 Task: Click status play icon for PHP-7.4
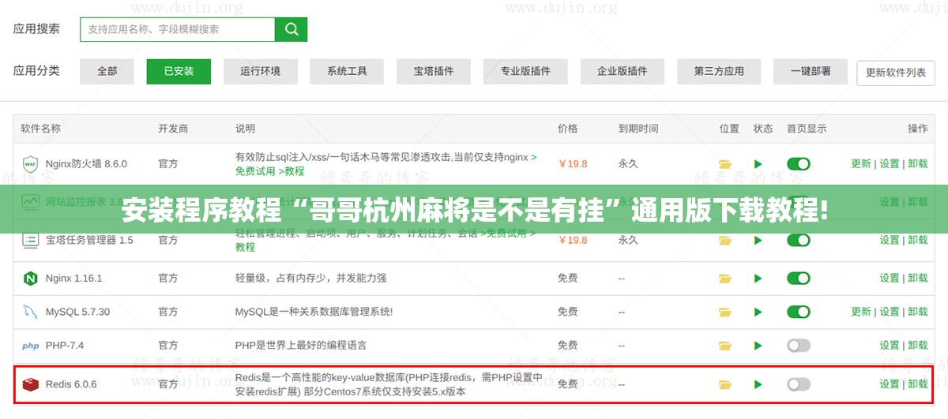pyautogui.click(x=758, y=346)
